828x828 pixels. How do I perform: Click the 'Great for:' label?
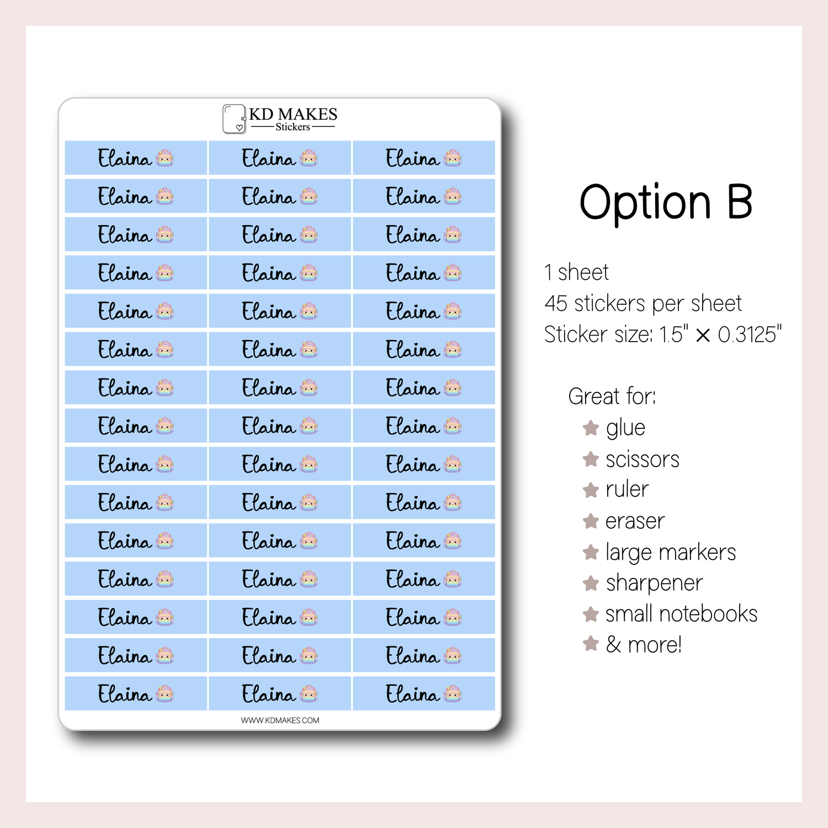coord(612,396)
